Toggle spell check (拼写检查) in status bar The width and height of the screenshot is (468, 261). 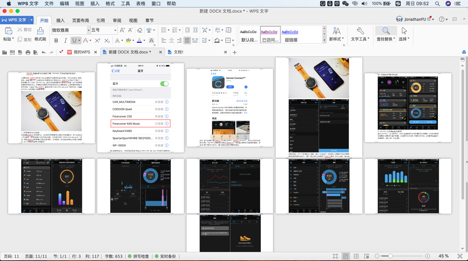138,256
